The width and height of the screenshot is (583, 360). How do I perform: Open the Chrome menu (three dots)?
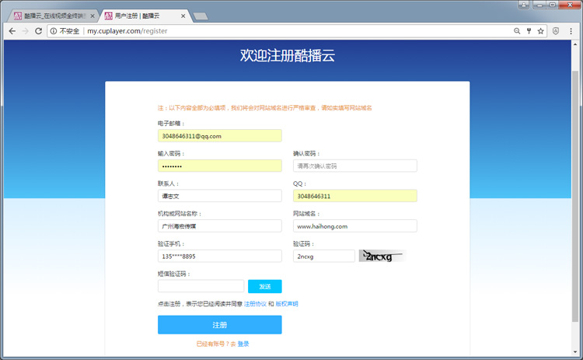[571, 31]
